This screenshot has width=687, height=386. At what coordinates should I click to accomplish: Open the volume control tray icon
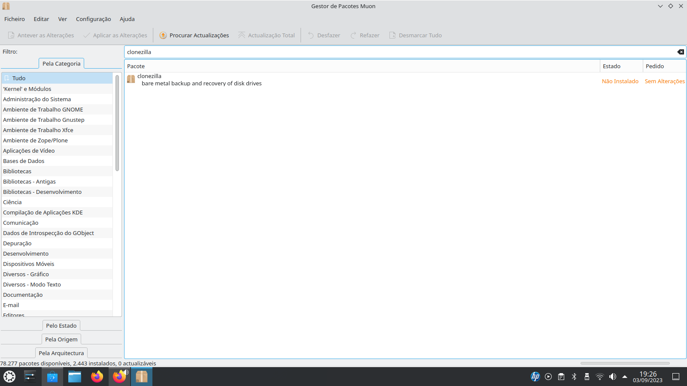click(613, 377)
